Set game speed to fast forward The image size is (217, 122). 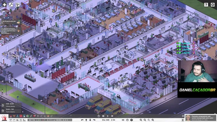tap(112, 116)
